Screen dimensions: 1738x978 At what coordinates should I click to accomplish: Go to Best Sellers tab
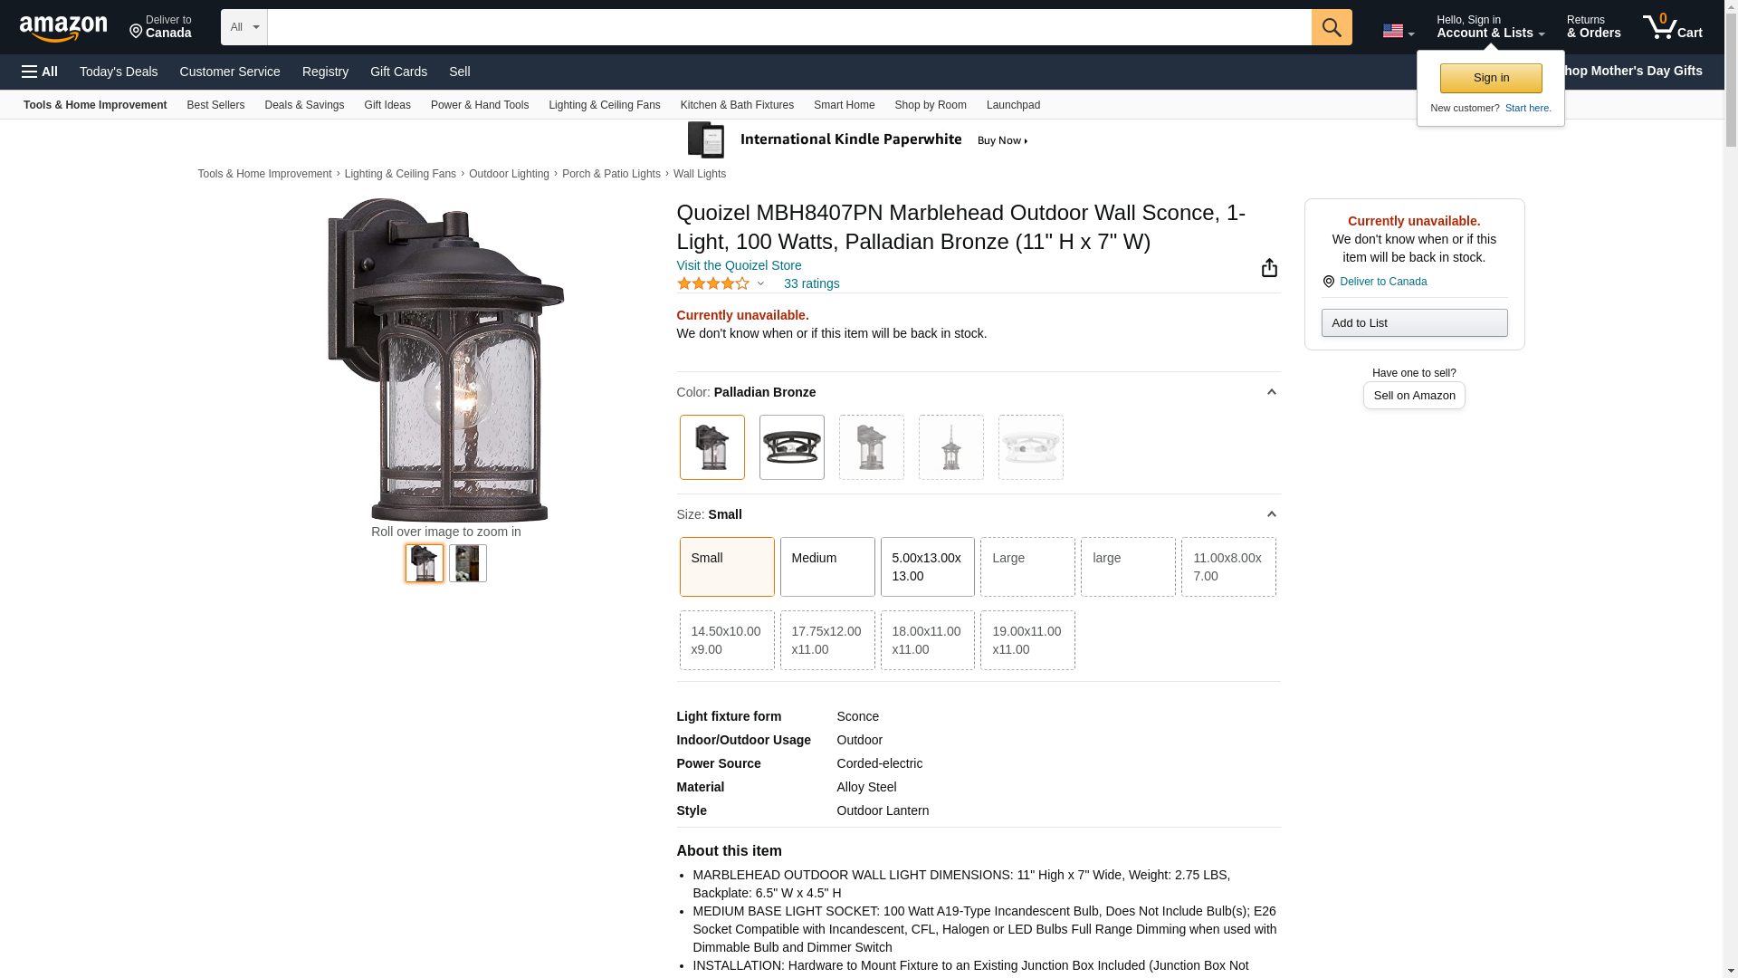pyautogui.click(x=215, y=105)
